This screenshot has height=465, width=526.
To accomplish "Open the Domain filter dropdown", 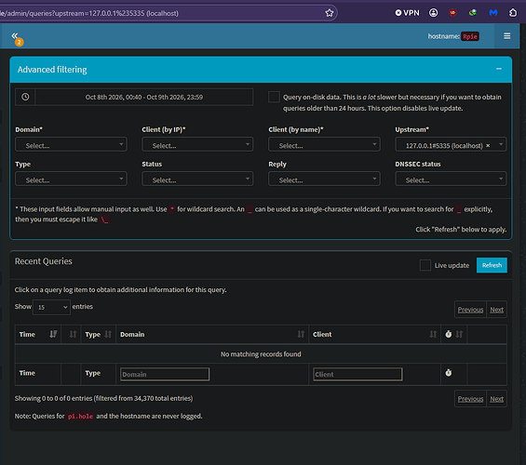I will click(71, 144).
